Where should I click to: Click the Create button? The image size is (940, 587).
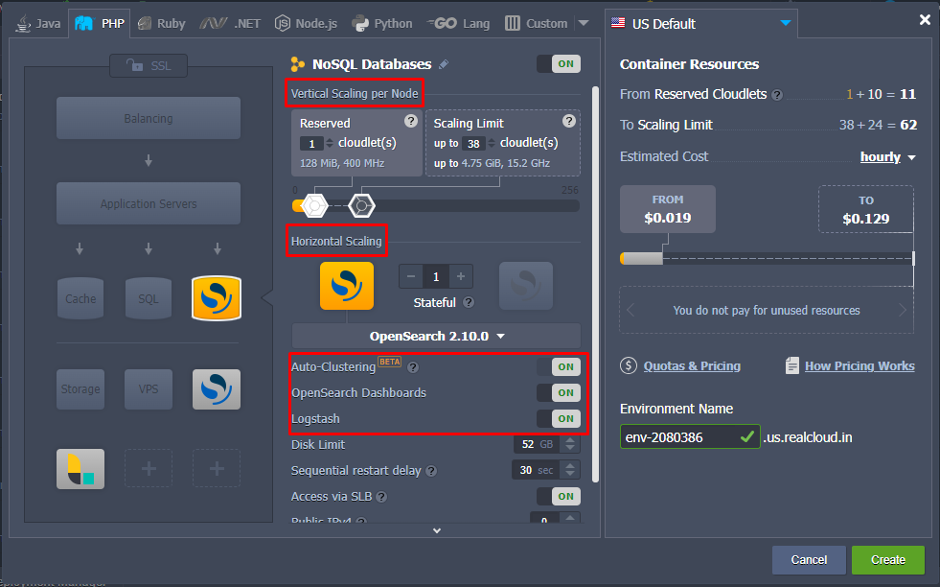887,560
